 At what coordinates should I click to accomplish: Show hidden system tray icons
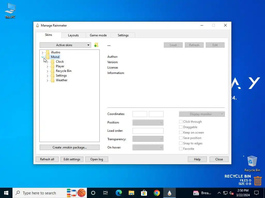click(x=219, y=193)
